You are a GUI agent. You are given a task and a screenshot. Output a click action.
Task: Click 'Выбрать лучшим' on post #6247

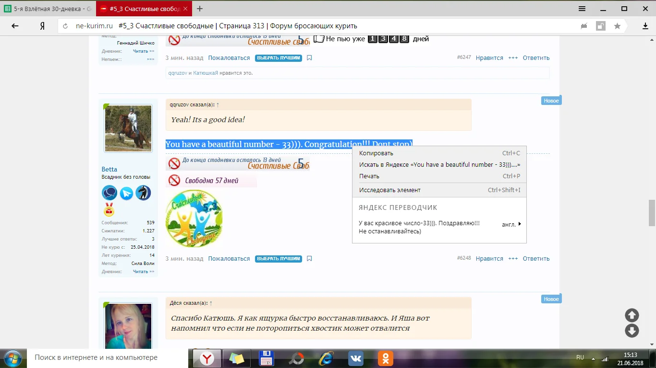pos(279,58)
